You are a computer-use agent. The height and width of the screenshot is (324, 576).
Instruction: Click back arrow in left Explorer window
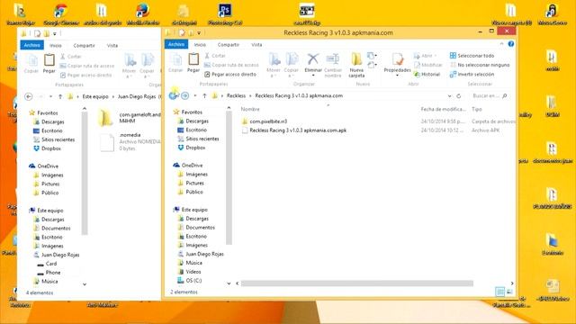pyautogui.click(x=28, y=96)
